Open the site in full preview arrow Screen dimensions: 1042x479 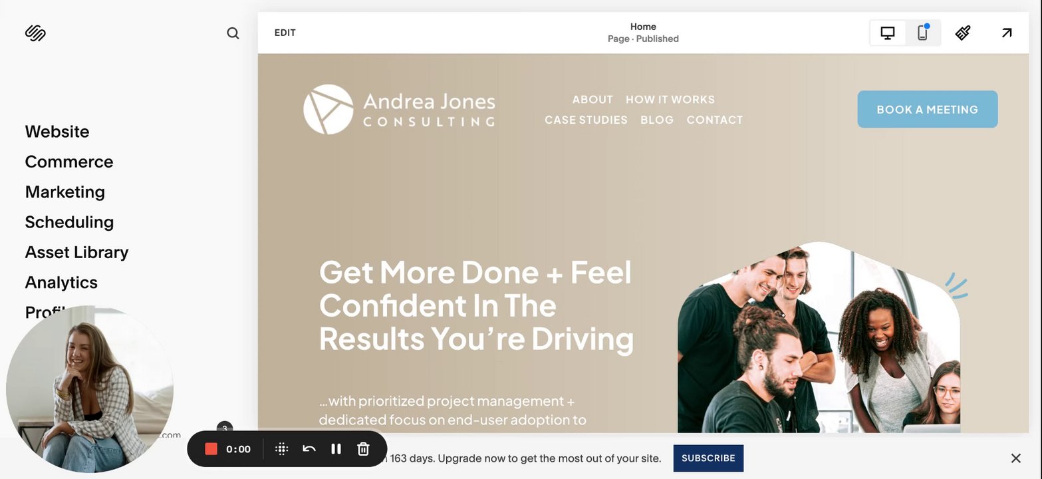[x=1007, y=33]
